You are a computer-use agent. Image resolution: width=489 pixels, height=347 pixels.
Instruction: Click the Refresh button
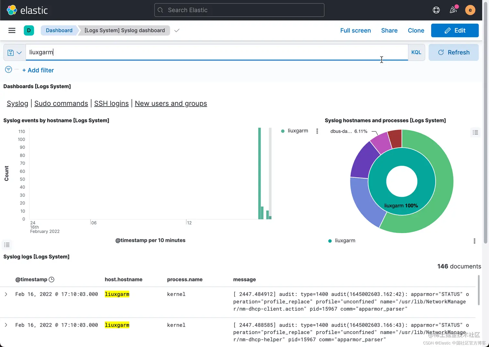pyautogui.click(x=453, y=52)
